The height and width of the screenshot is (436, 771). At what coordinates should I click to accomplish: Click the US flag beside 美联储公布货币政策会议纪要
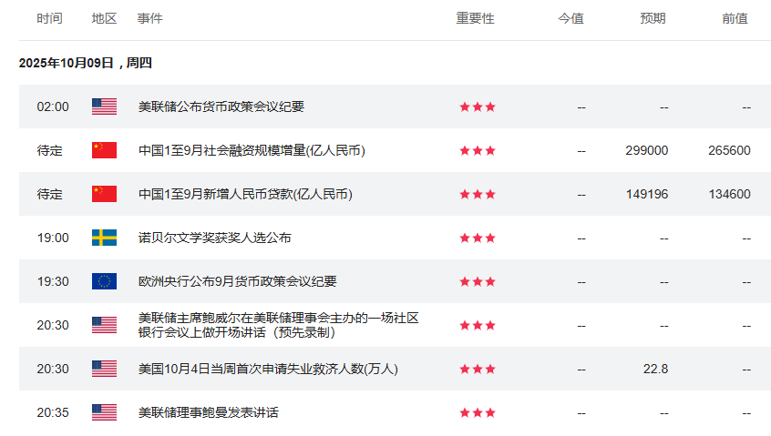pos(104,106)
